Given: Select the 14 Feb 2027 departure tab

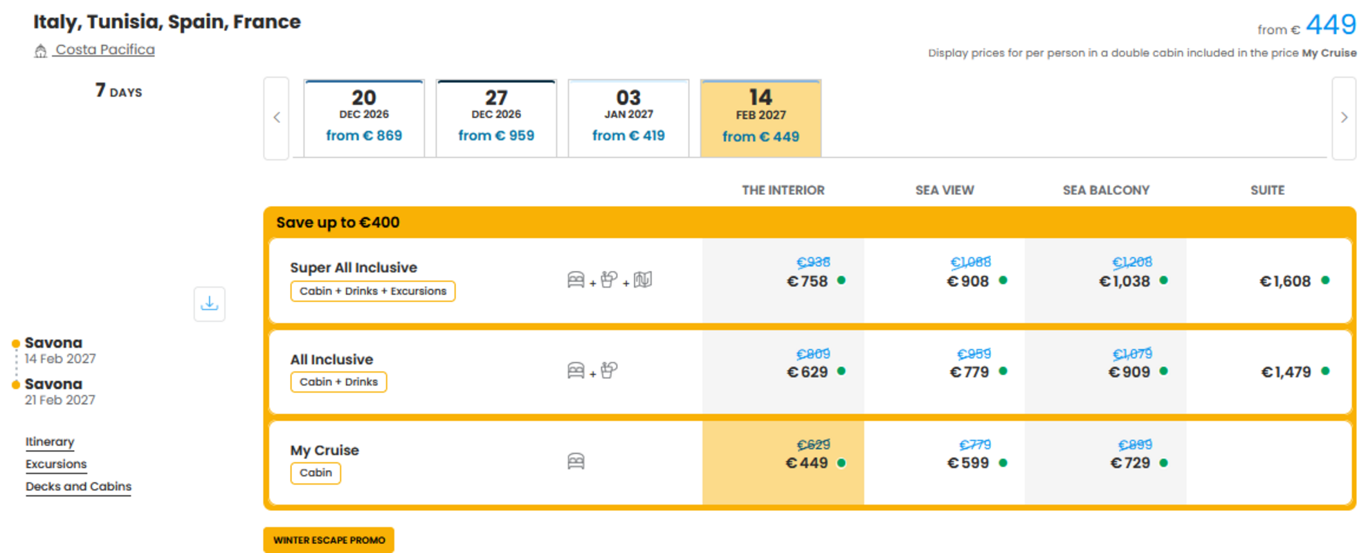Looking at the screenshot, I should (761, 118).
